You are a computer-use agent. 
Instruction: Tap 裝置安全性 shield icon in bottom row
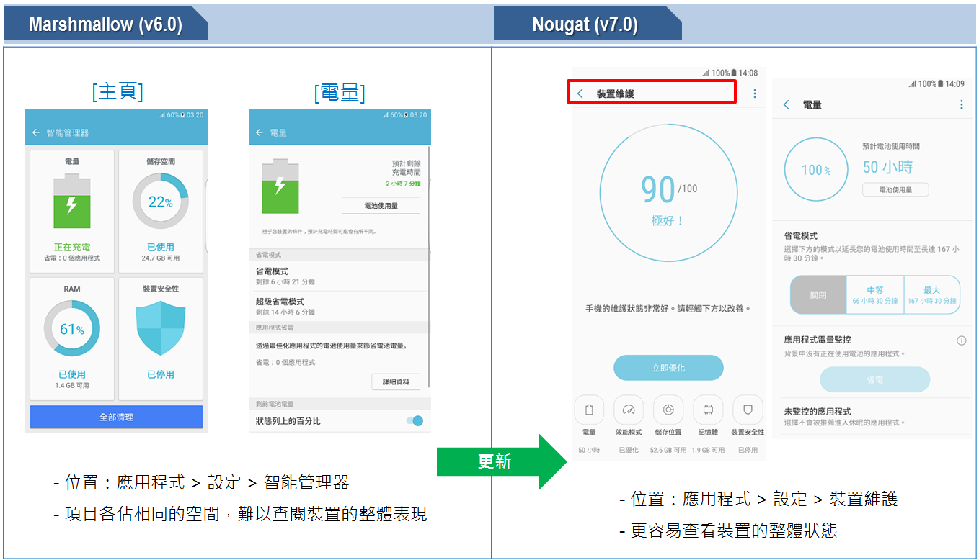tap(748, 410)
